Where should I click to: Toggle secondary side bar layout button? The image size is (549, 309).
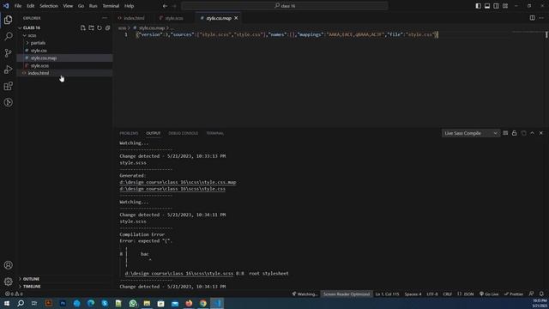click(x=496, y=6)
